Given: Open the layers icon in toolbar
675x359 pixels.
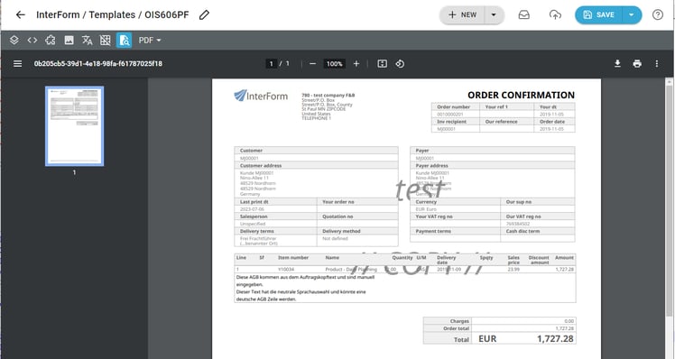Looking at the screenshot, I should coord(14,40).
